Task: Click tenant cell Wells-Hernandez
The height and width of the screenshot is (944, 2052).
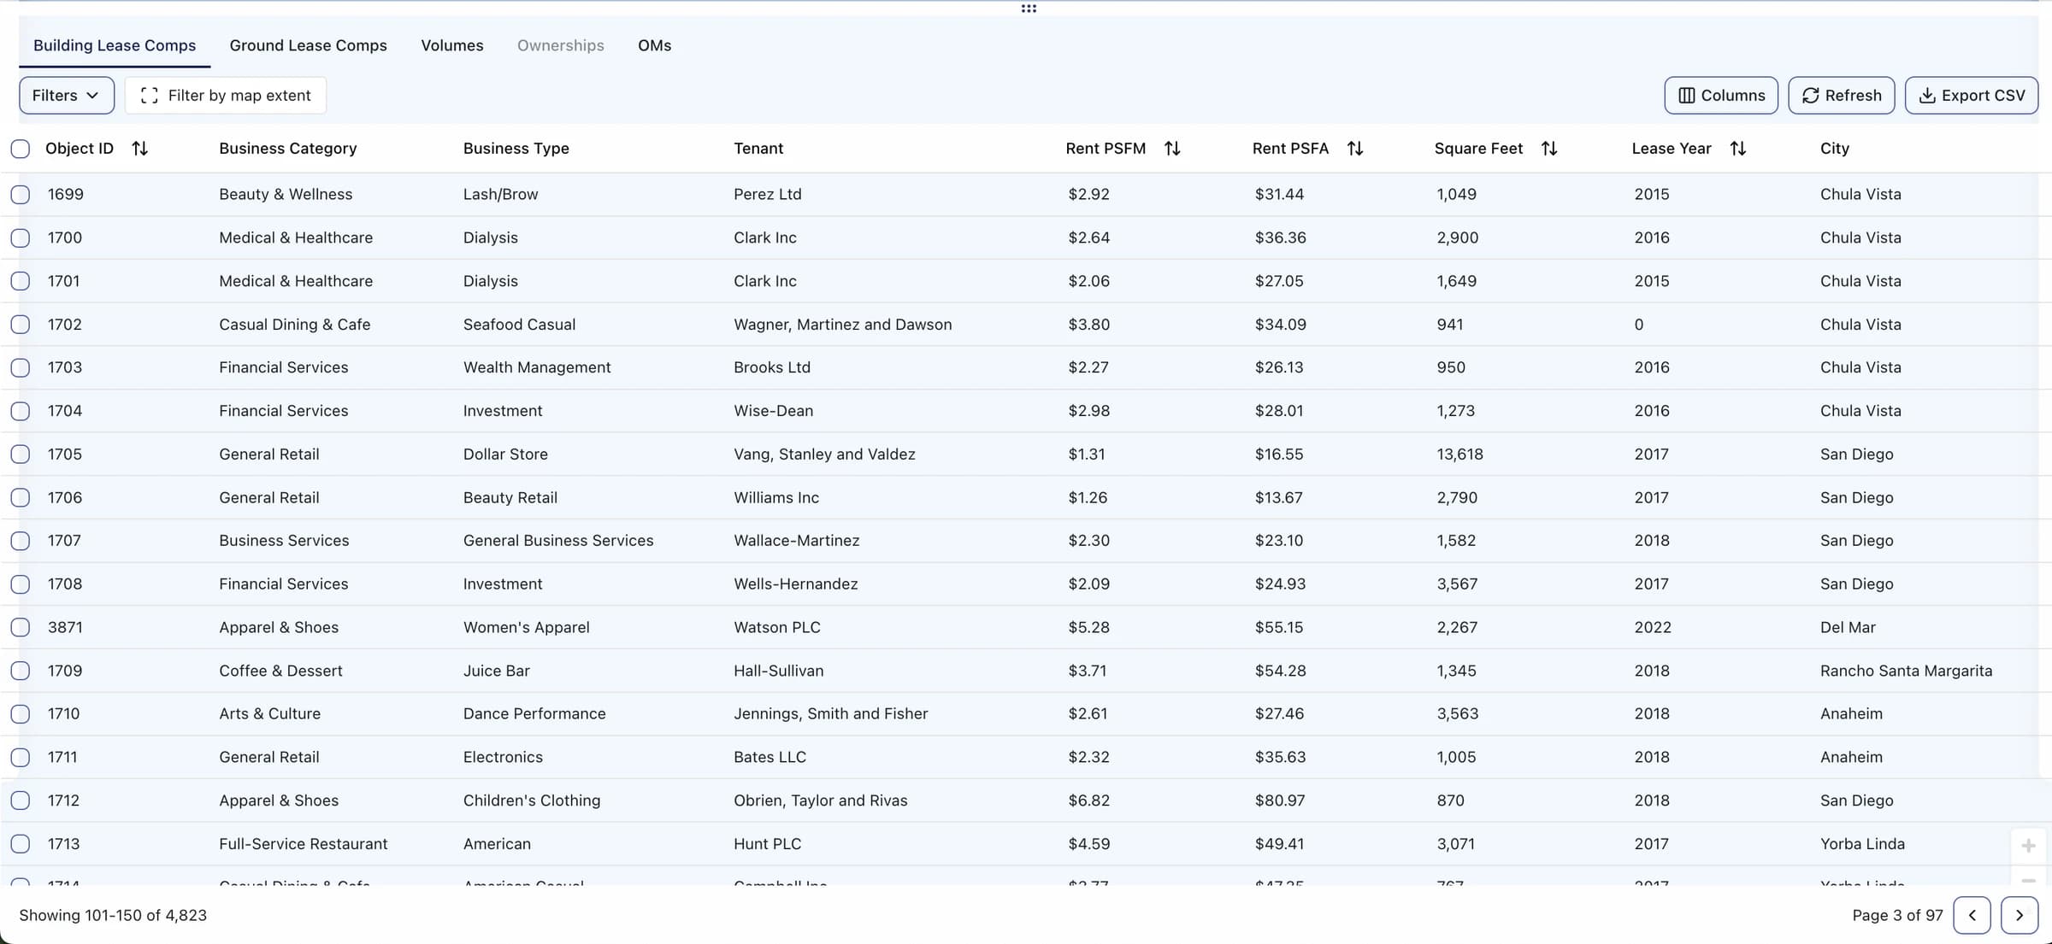Action: coord(796,584)
